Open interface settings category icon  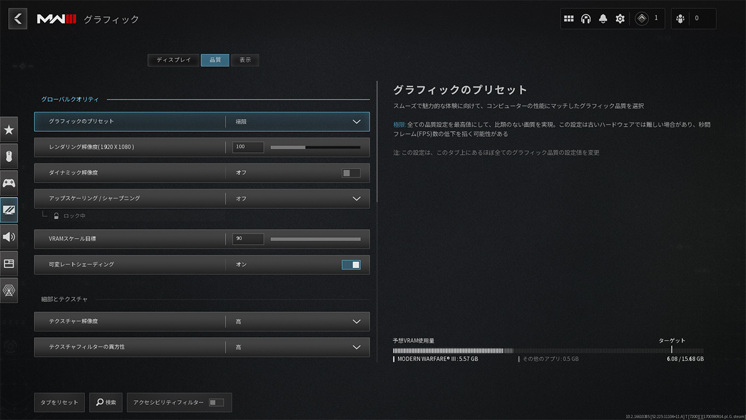(9, 264)
